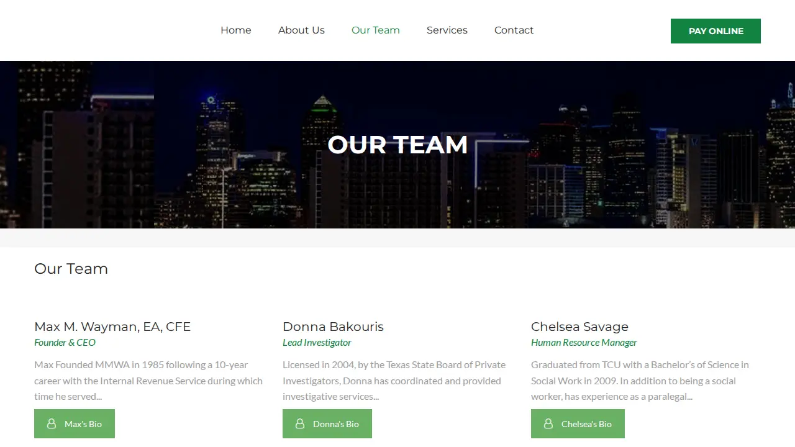The width and height of the screenshot is (795, 447).
Task: Click the person icon on Chelsea's Bio button
Action: (548, 423)
